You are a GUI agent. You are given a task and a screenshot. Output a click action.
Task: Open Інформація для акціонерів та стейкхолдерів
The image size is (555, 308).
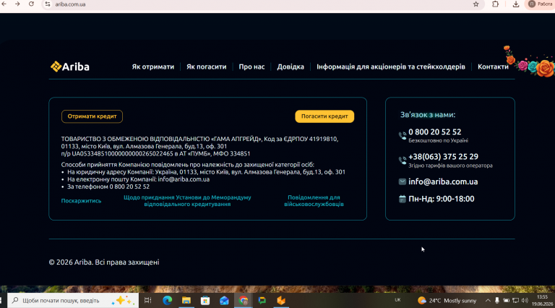pyautogui.click(x=391, y=67)
